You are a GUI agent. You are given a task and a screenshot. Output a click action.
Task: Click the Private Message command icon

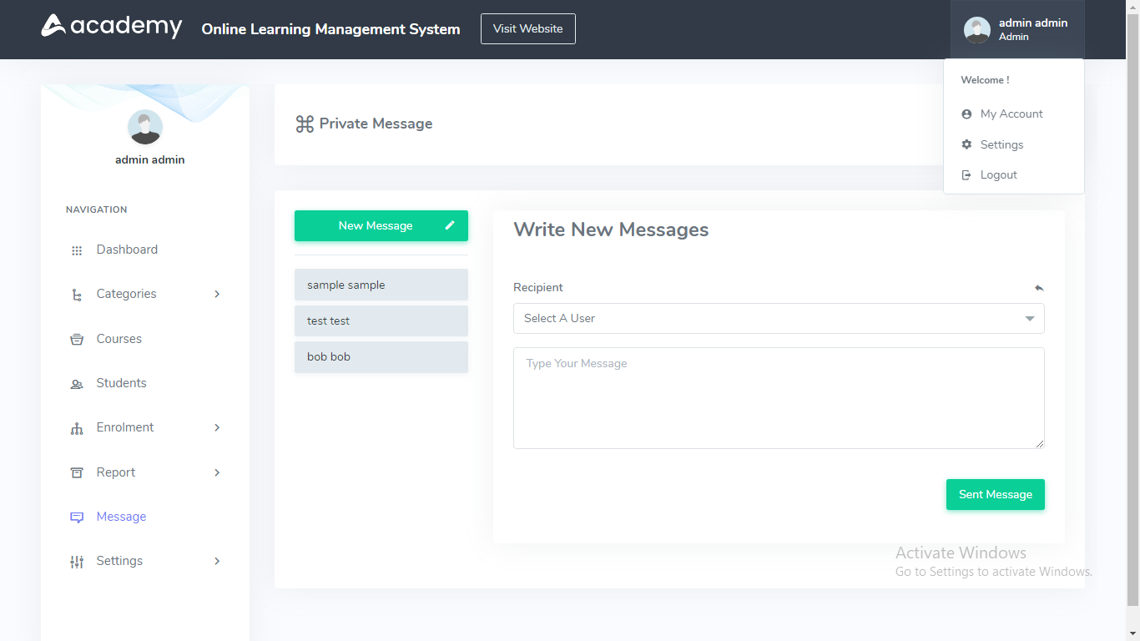point(305,123)
